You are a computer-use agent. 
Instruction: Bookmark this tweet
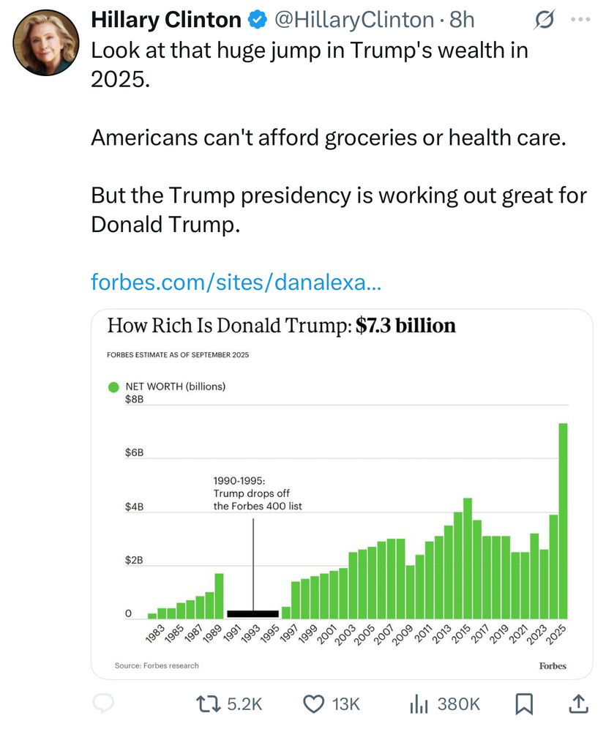point(523,704)
